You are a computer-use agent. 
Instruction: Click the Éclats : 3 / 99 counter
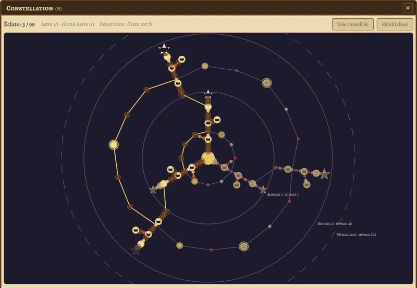pyautogui.click(x=19, y=24)
